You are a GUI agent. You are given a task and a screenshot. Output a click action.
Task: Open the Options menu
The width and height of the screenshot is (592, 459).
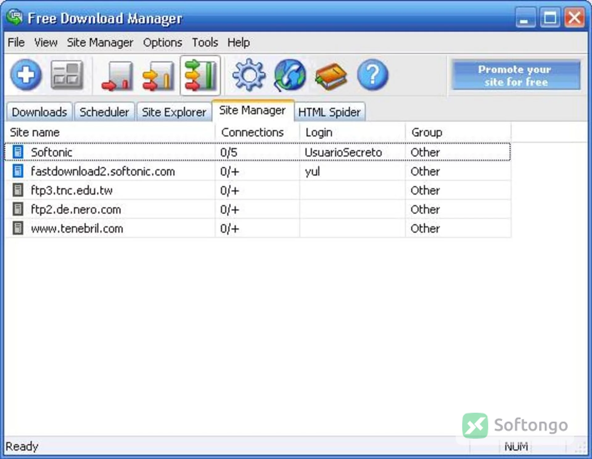click(x=162, y=42)
